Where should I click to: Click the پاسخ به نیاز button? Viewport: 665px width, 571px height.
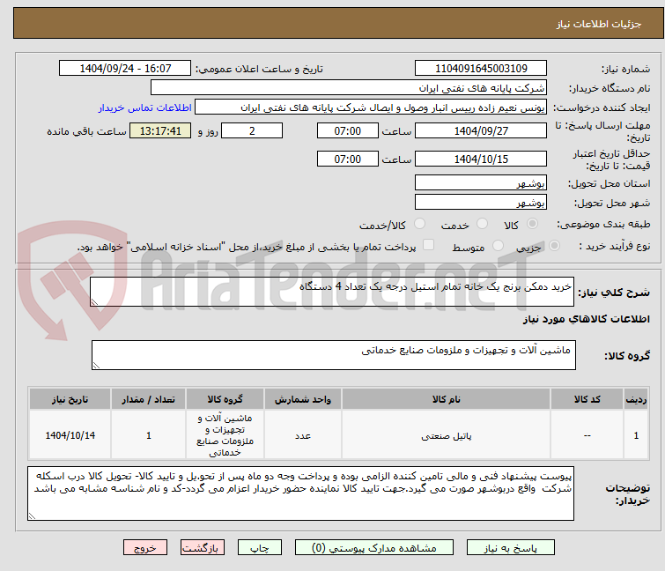[x=511, y=548]
